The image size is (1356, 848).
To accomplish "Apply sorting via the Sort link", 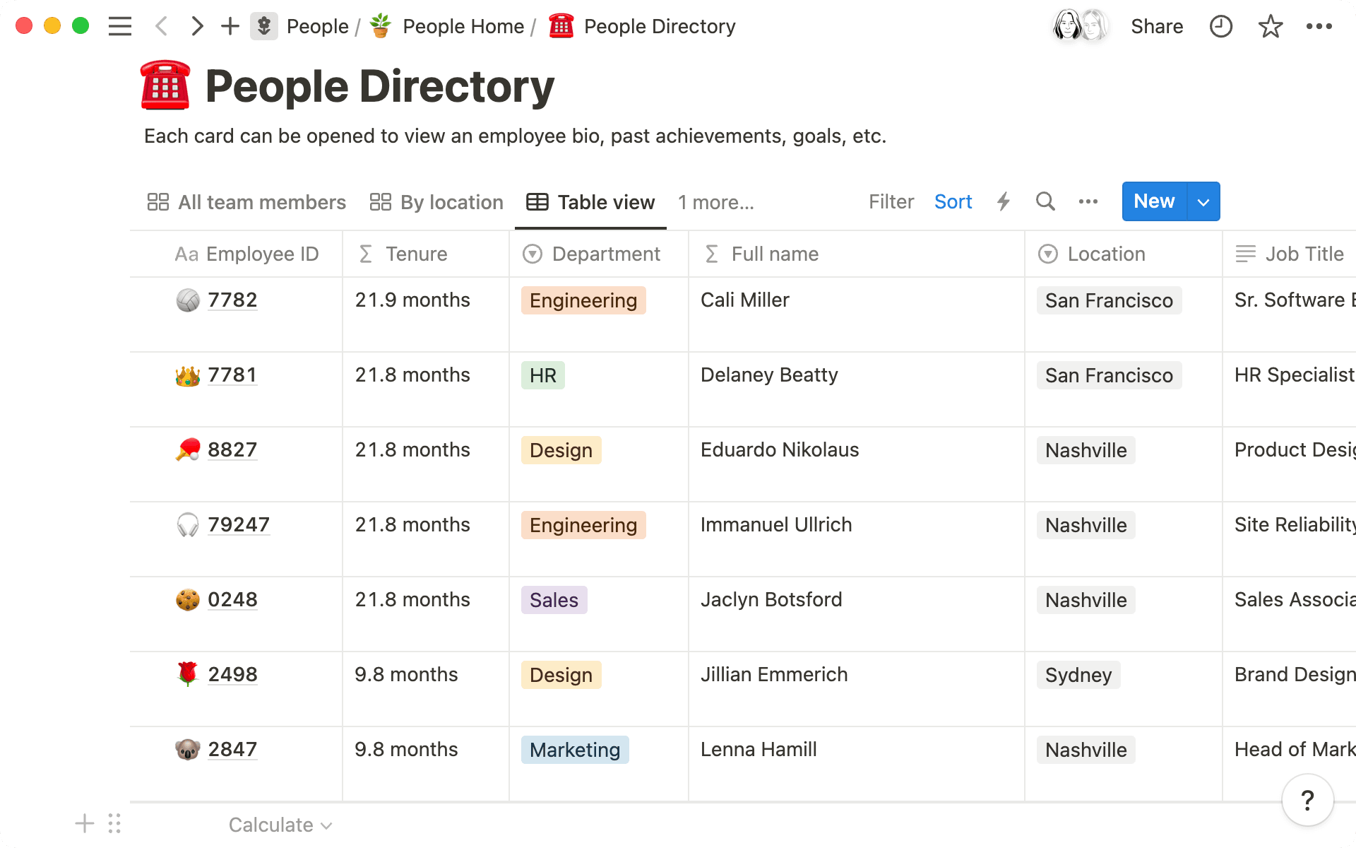I will click(x=953, y=201).
